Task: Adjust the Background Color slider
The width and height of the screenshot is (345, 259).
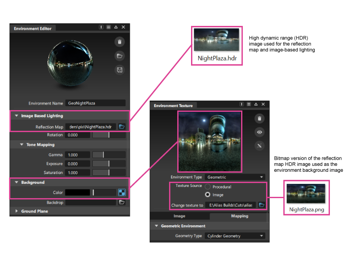Action: point(104,192)
